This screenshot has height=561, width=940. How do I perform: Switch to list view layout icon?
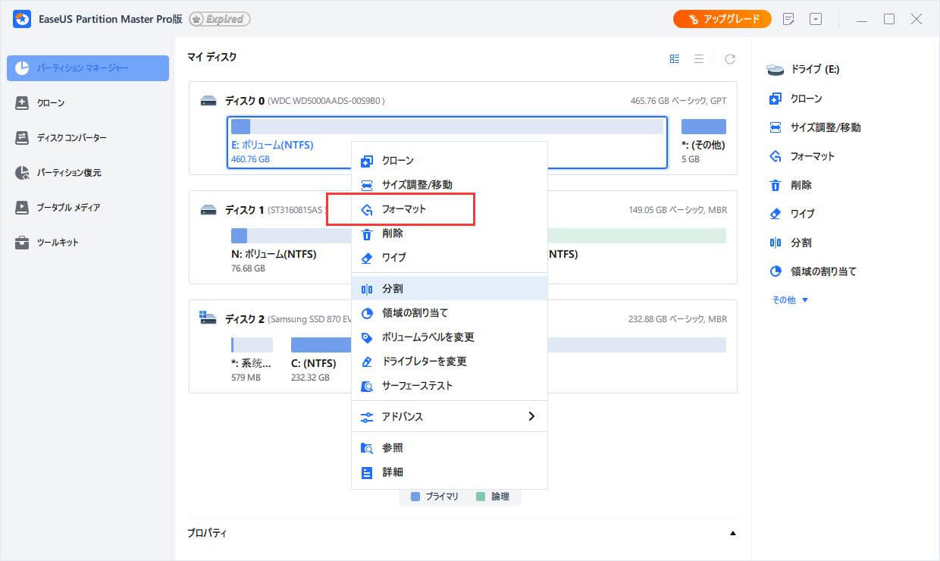point(699,59)
